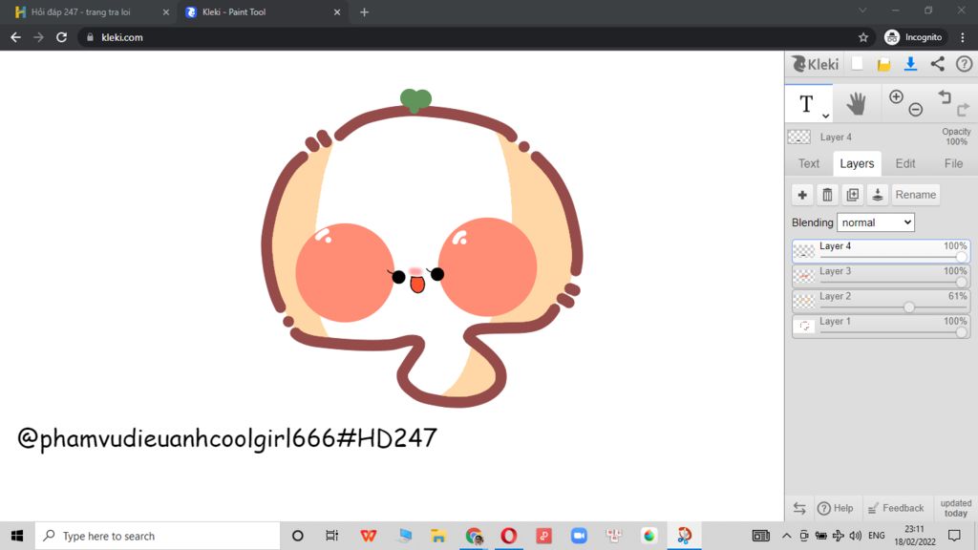
Task: Open the notification center icon
Action: [x=954, y=536]
